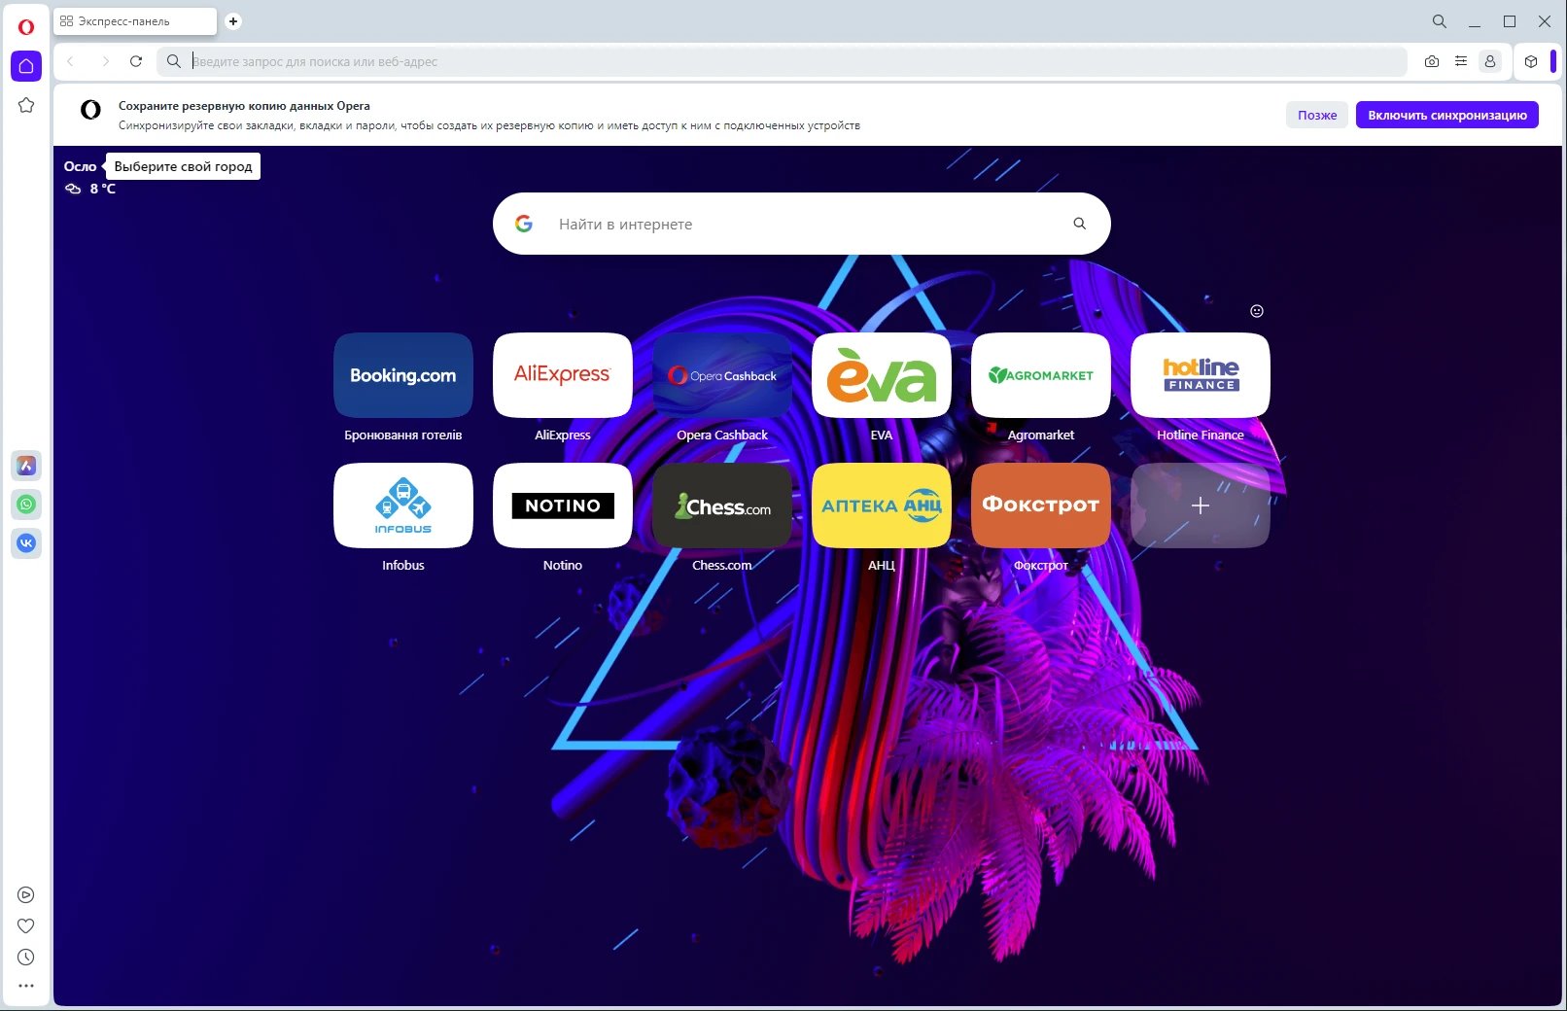Click the weather cloud icon
1567x1011 pixels.
73,189
